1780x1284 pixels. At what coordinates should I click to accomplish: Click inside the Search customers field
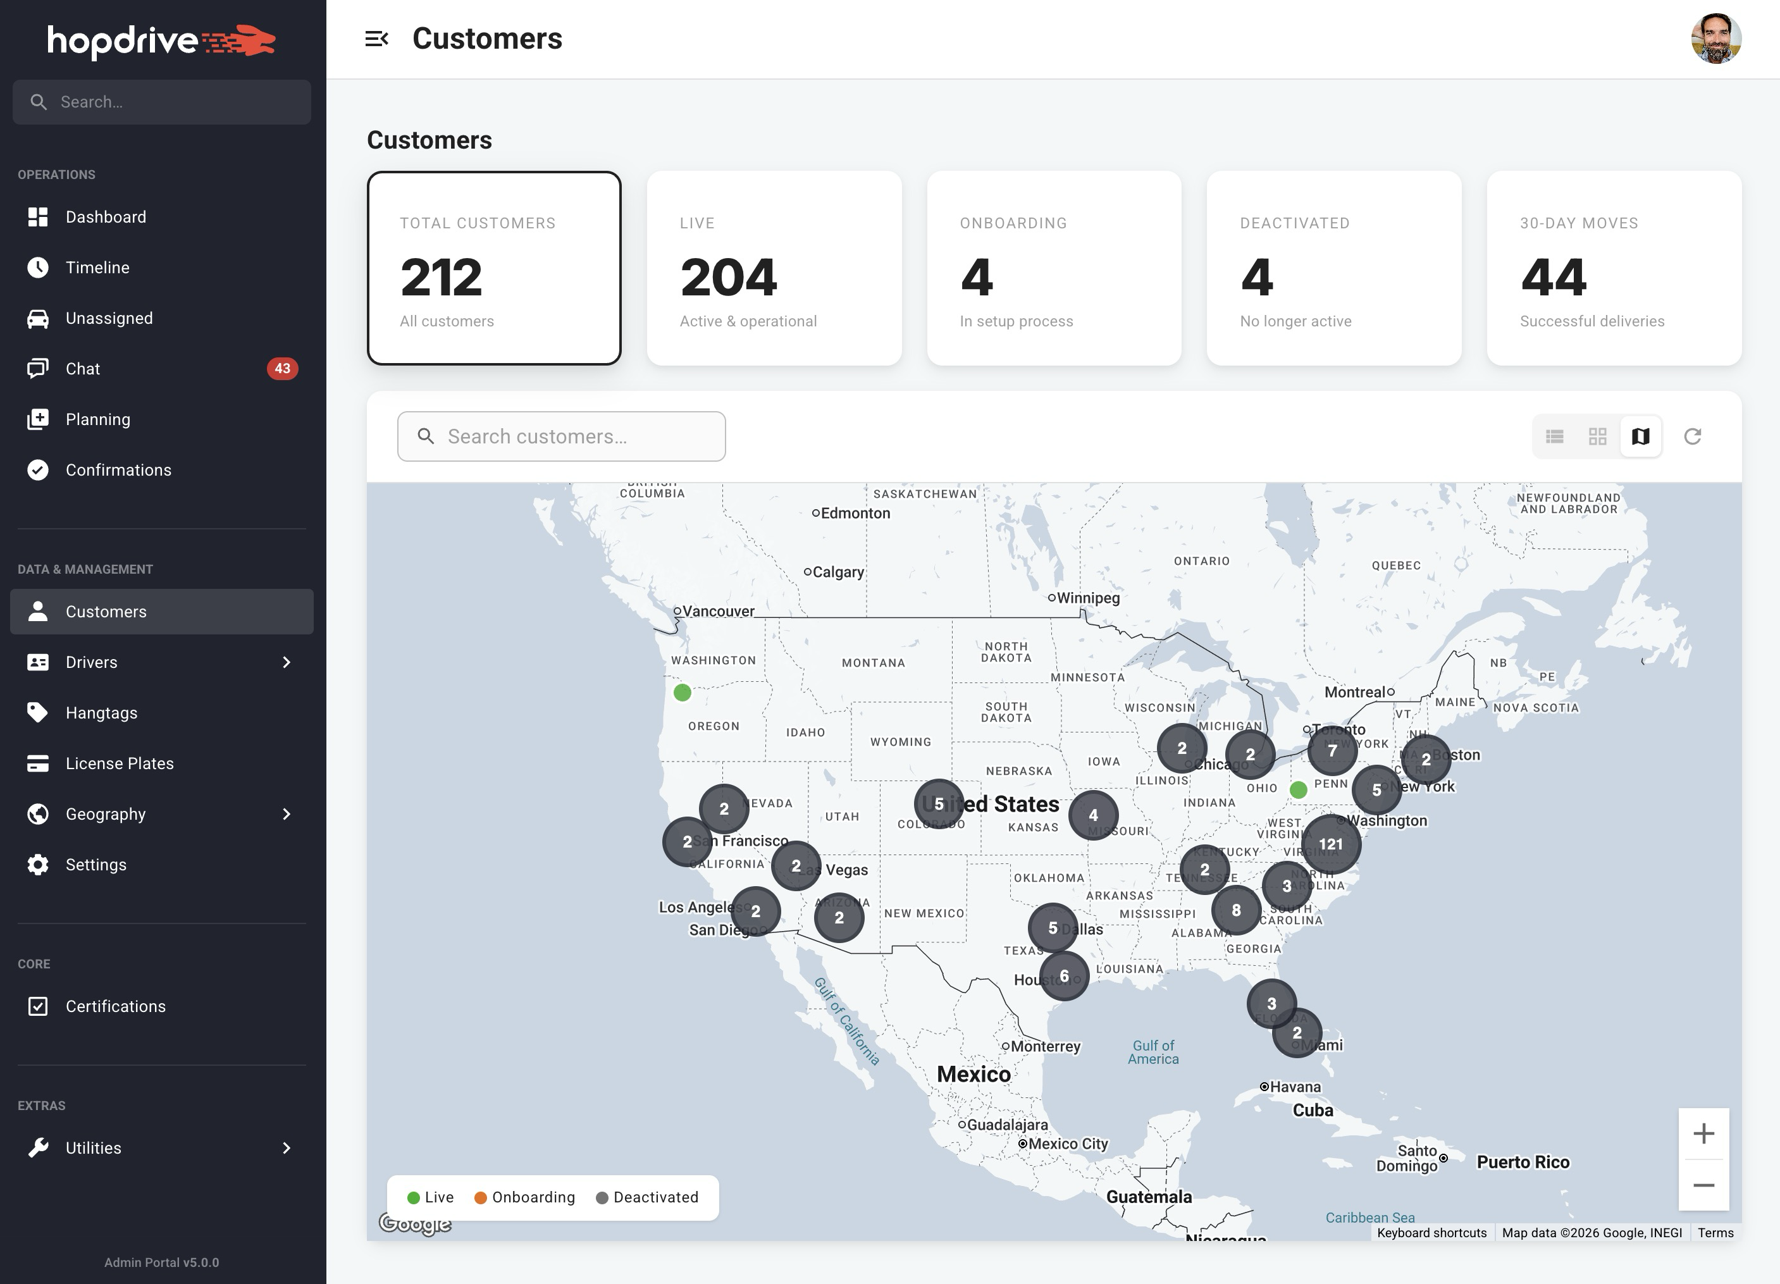pos(560,436)
